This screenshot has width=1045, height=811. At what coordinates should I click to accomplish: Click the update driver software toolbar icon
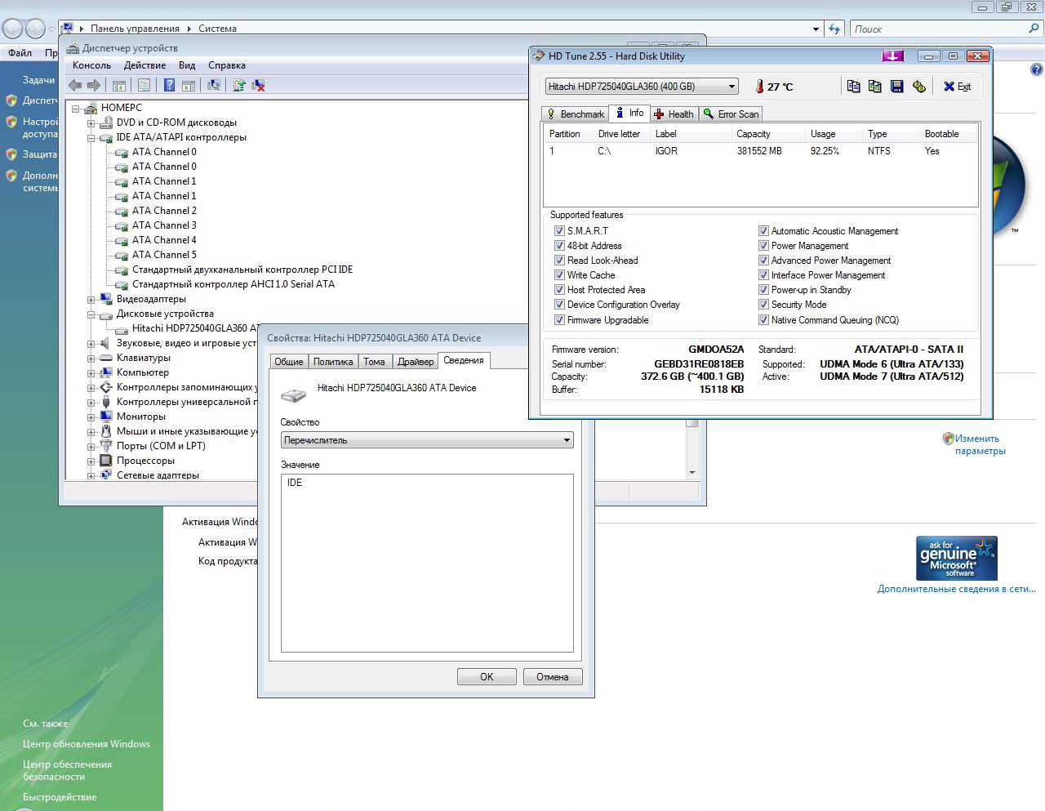238,85
